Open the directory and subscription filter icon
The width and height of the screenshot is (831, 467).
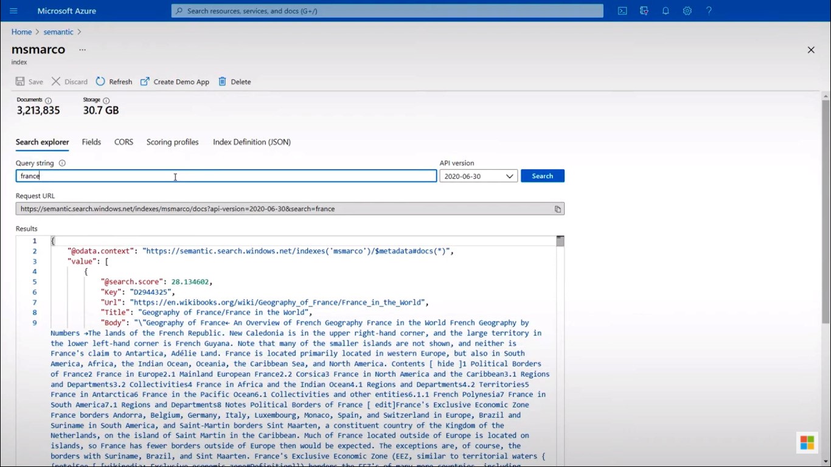(x=644, y=11)
